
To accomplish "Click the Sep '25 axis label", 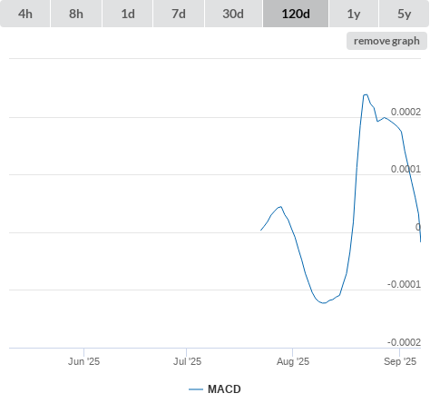I will (x=400, y=361).
